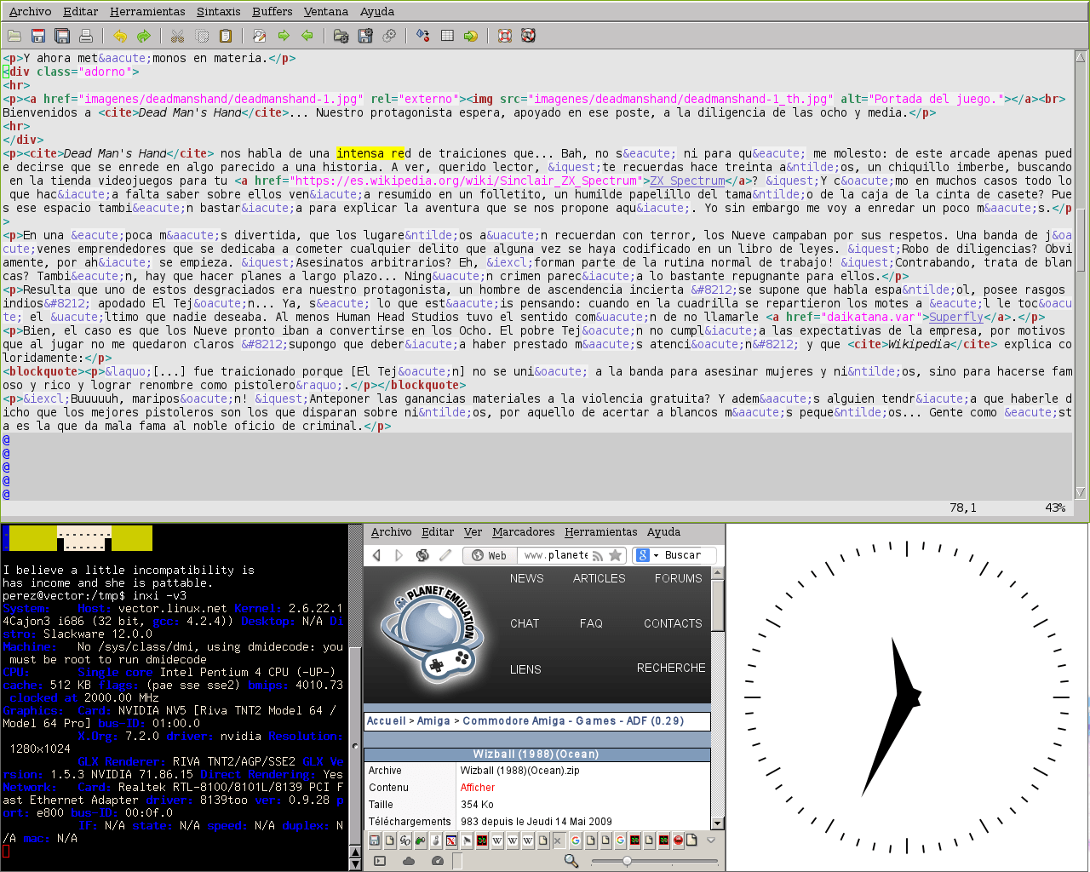Open Help via the lifebuoy icon
The image size is (1090, 872).
point(505,36)
